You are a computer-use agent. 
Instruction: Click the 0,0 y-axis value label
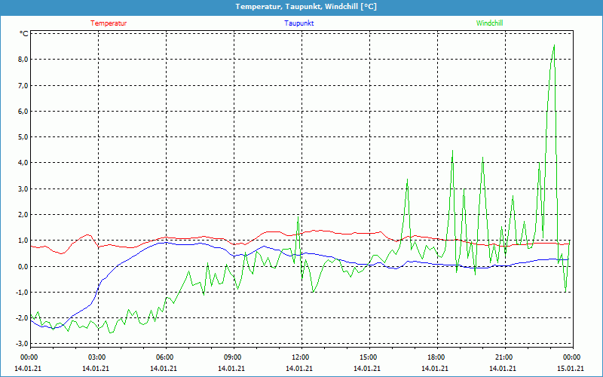pyautogui.click(x=23, y=267)
